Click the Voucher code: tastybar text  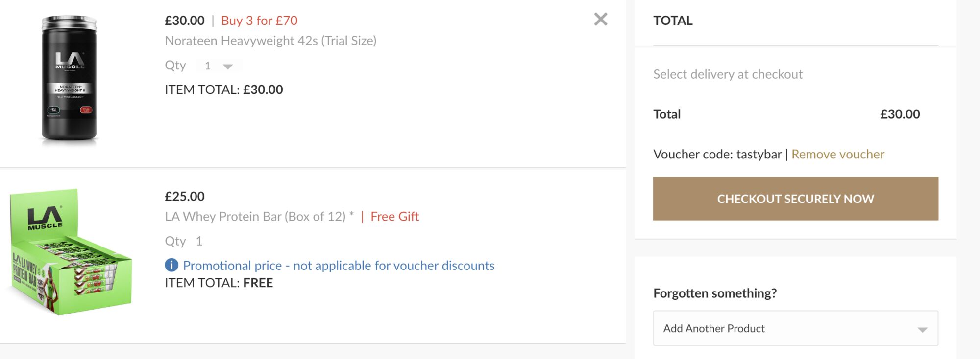[717, 154]
